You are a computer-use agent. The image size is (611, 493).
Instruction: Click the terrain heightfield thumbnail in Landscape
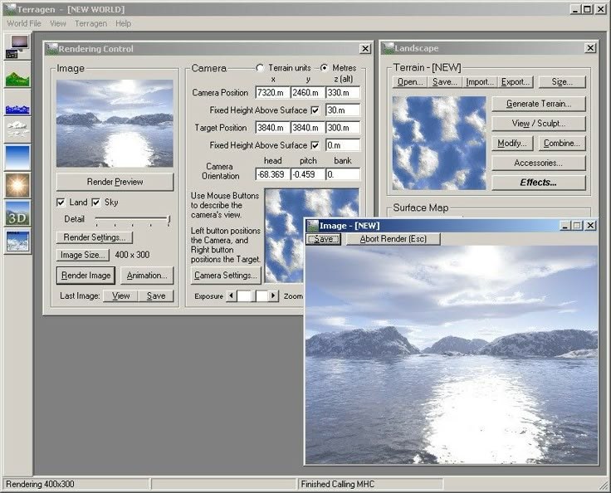click(439, 143)
